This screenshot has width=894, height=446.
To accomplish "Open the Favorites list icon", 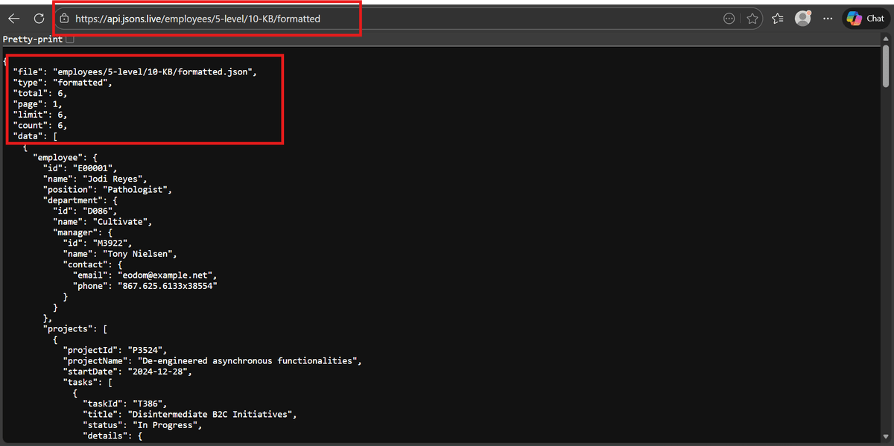I will click(x=778, y=19).
